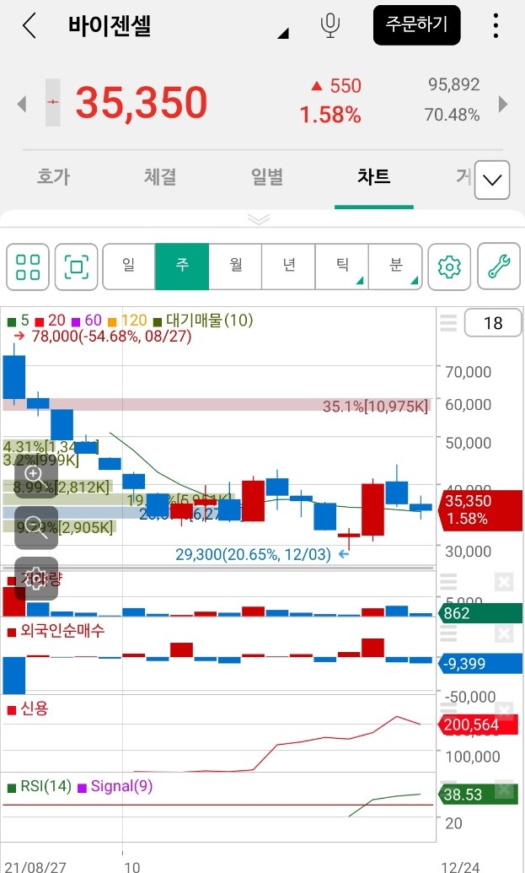Tap volume value tag 862
This screenshot has width=525, height=873.
coord(480,613)
